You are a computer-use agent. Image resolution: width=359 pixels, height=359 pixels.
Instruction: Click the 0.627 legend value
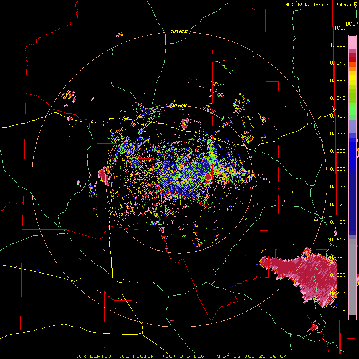338,169
